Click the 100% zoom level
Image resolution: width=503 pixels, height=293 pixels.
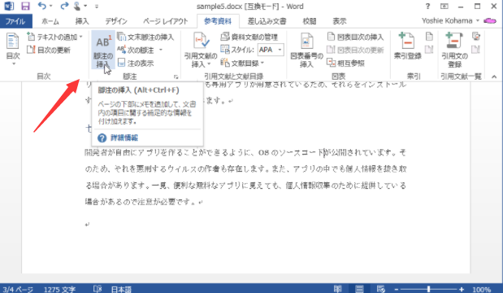[x=482, y=290]
